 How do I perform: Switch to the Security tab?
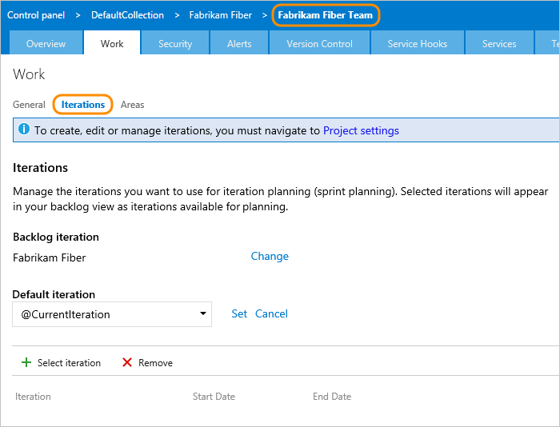pos(175,44)
